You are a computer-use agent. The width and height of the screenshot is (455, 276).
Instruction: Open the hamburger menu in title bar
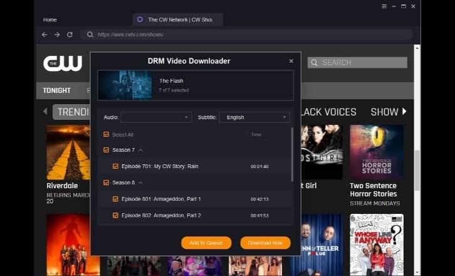click(384, 6)
